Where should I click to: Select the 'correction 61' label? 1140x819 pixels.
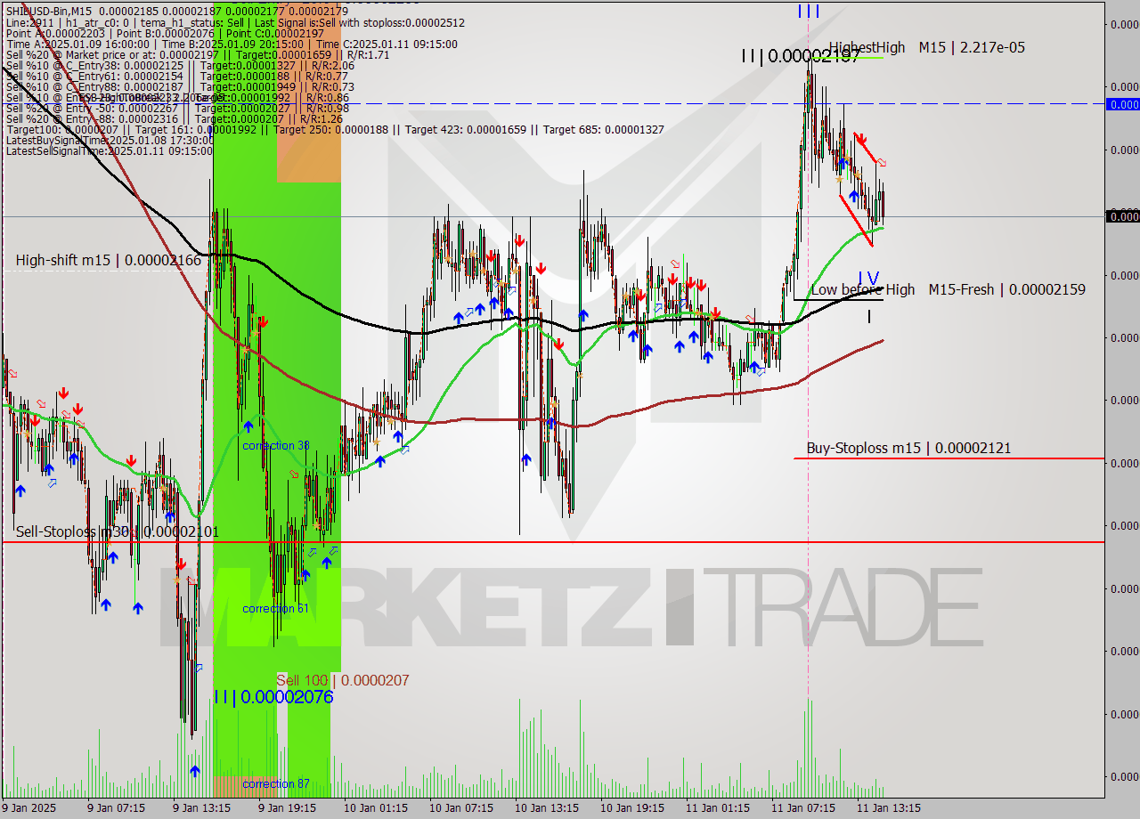coord(276,608)
